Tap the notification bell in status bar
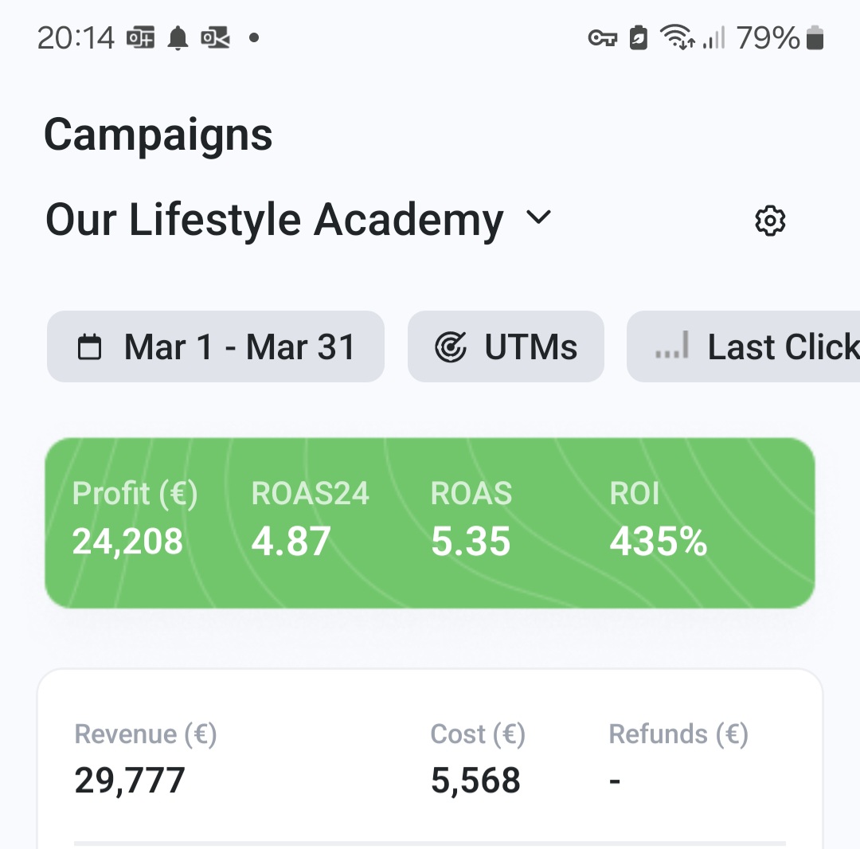 [178, 37]
